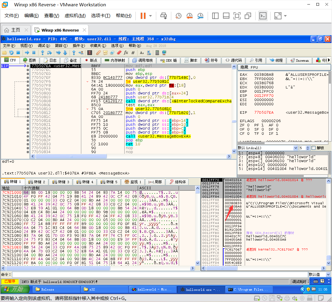The width and height of the screenshot is (332, 302).
Task: Click VMware revert to snapshot icon
Action: (189, 16)
